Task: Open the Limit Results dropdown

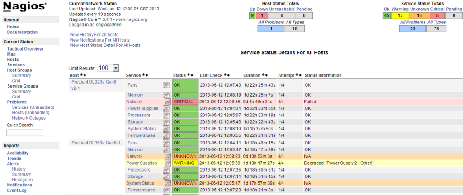Action: click(x=108, y=68)
